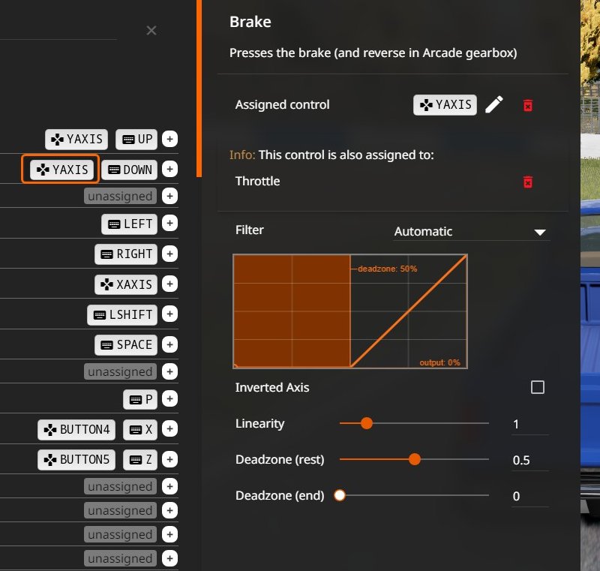Select the highlighted YAXIS binding next to DOWN
This screenshot has width=600, height=571.
[61, 169]
